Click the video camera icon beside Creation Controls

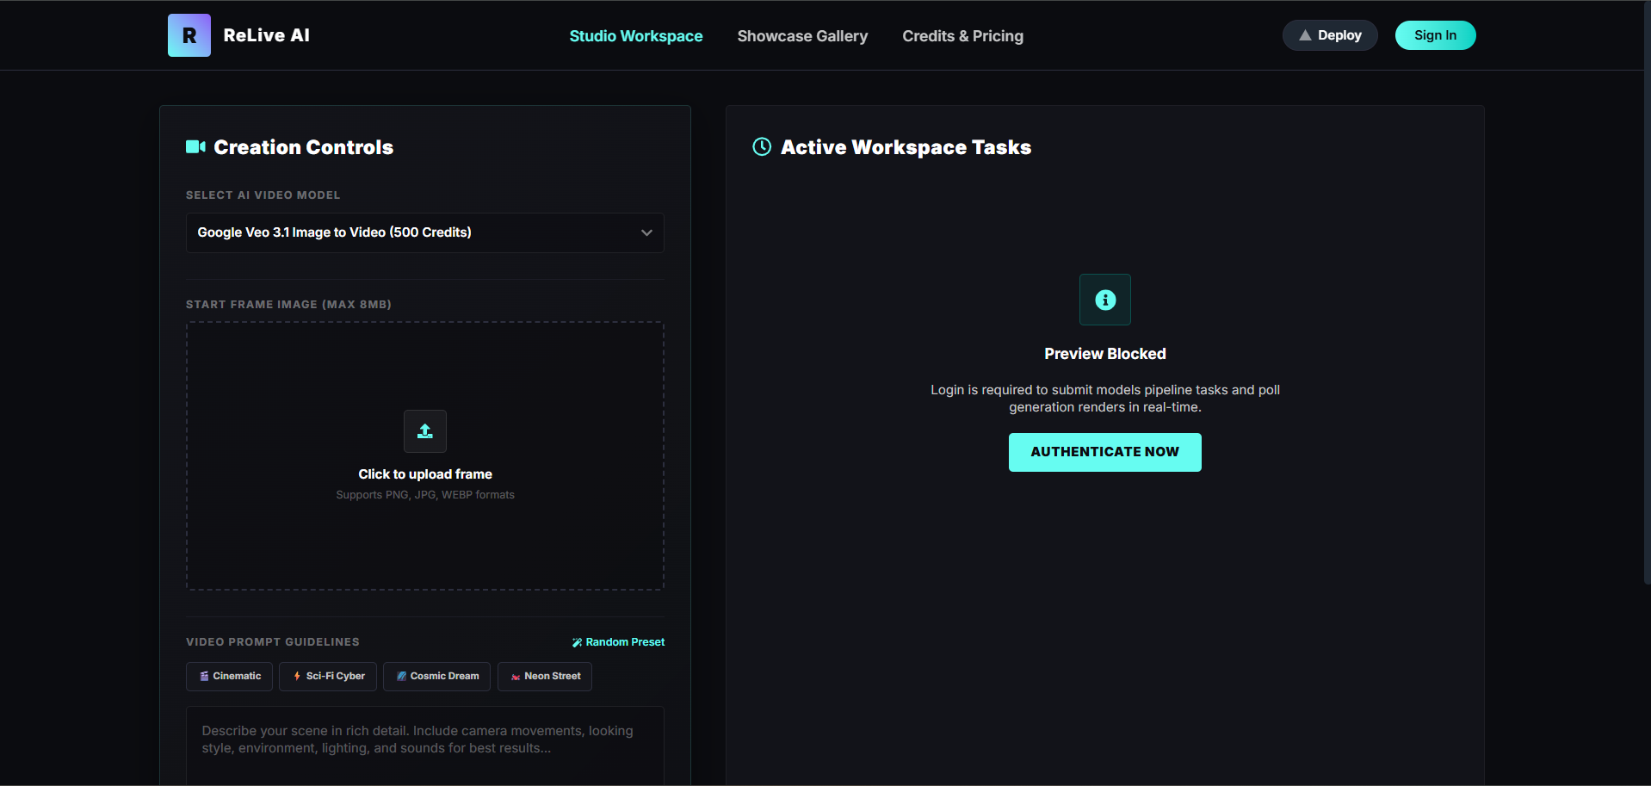click(x=195, y=146)
